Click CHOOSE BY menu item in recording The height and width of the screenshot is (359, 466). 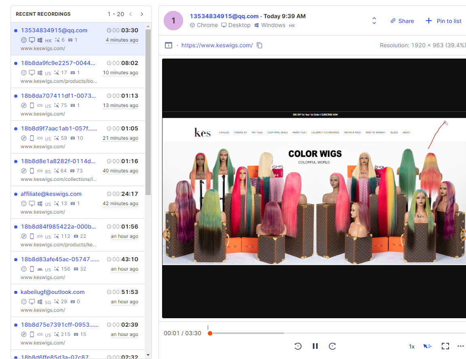[240, 132]
